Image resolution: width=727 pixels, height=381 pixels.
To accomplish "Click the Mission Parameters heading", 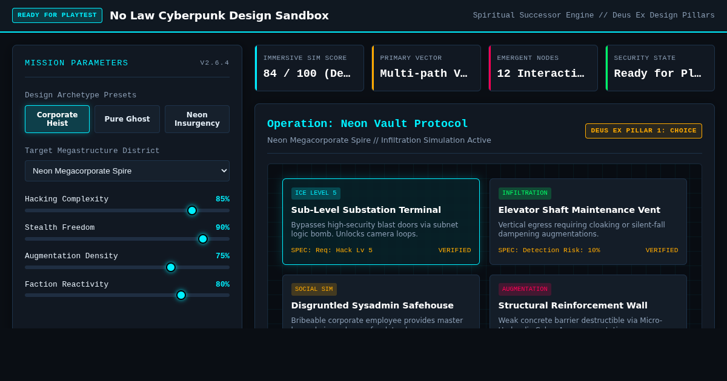I will [76, 63].
